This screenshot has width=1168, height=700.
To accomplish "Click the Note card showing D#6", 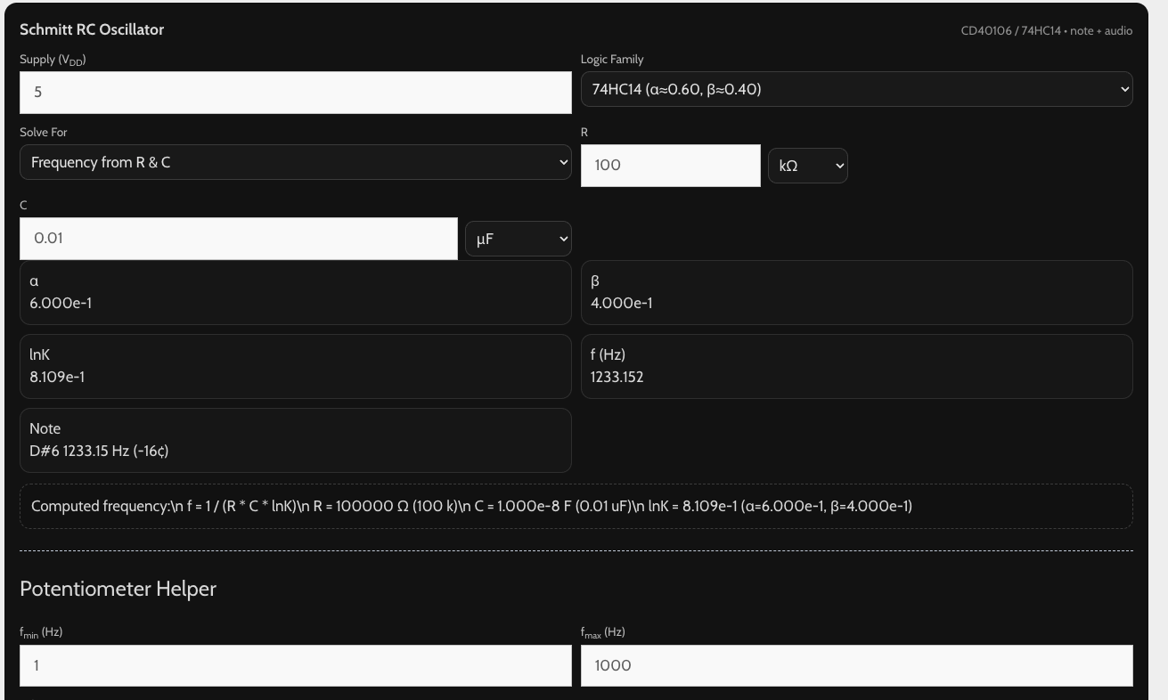I will (295, 440).
